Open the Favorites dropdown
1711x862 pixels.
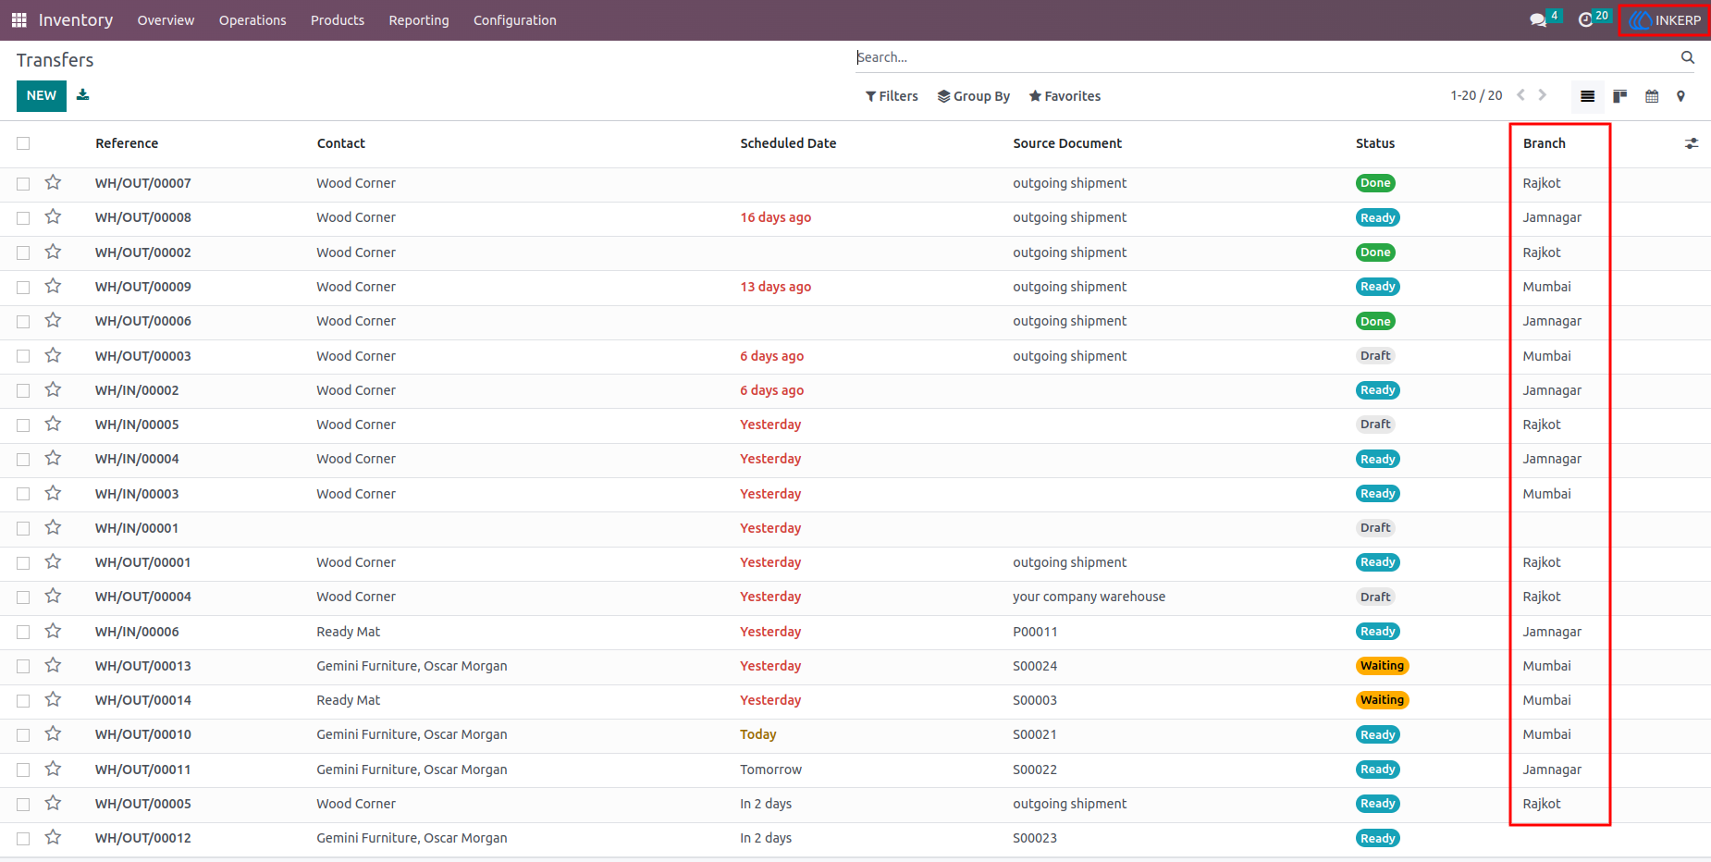(x=1065, y=96)
